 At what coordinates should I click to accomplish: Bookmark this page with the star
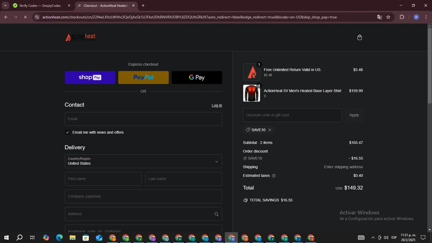pyautogui.click(x=388, y=17)
